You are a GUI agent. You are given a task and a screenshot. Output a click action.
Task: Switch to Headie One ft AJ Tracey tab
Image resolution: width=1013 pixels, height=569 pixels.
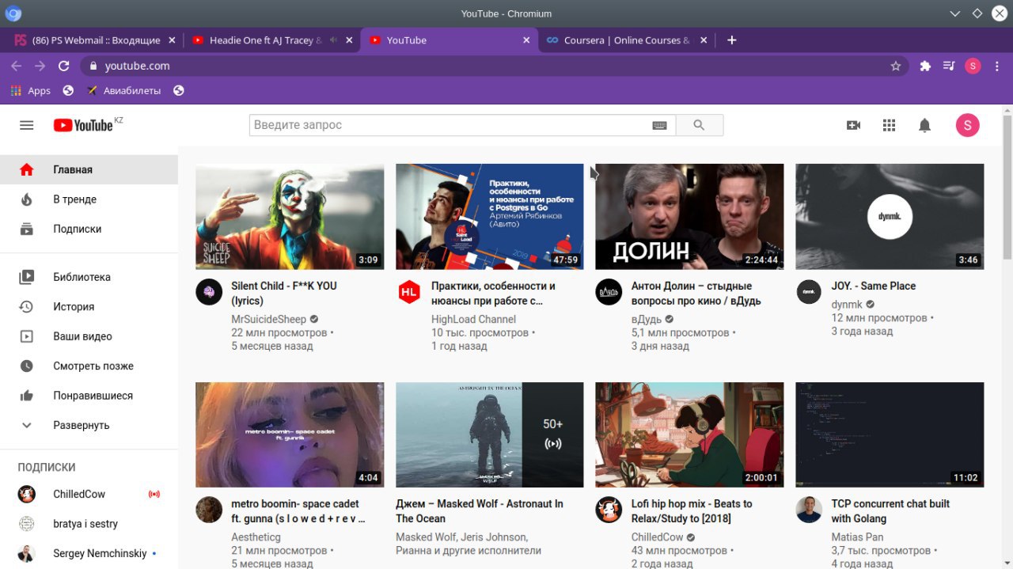tap(271, 40)
